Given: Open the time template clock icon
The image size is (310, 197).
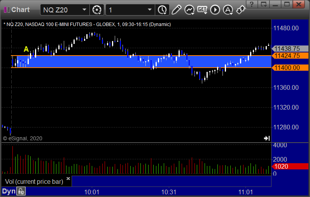Looking at the screenshot, I should point(162,10).
